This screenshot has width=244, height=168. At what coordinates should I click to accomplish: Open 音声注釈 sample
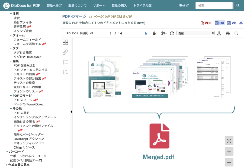[x=20, y=27]
